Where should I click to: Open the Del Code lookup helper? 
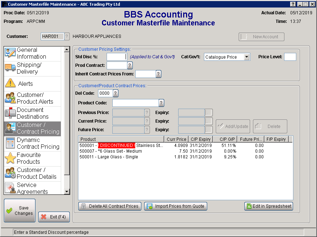tap(115, 93)
